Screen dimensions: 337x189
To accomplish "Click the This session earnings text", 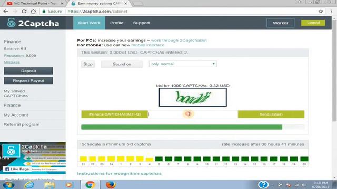I will 135,52.
